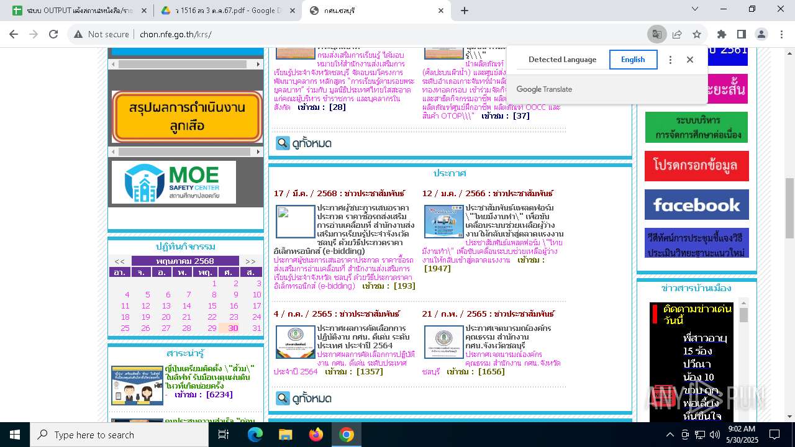This screenshot has width=795, height=447.
Task: Open ประกาศผลการคัดเลือกการปฏิบัติงาน กศน. ดีเด่น link
Action: point(363,337)
